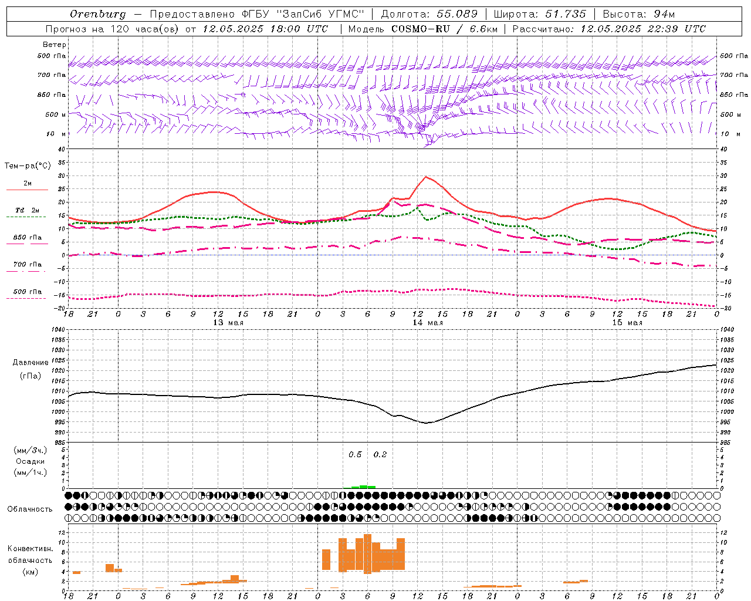
Task: Click the '14 мая' date label
Action: tap(427, 322)
